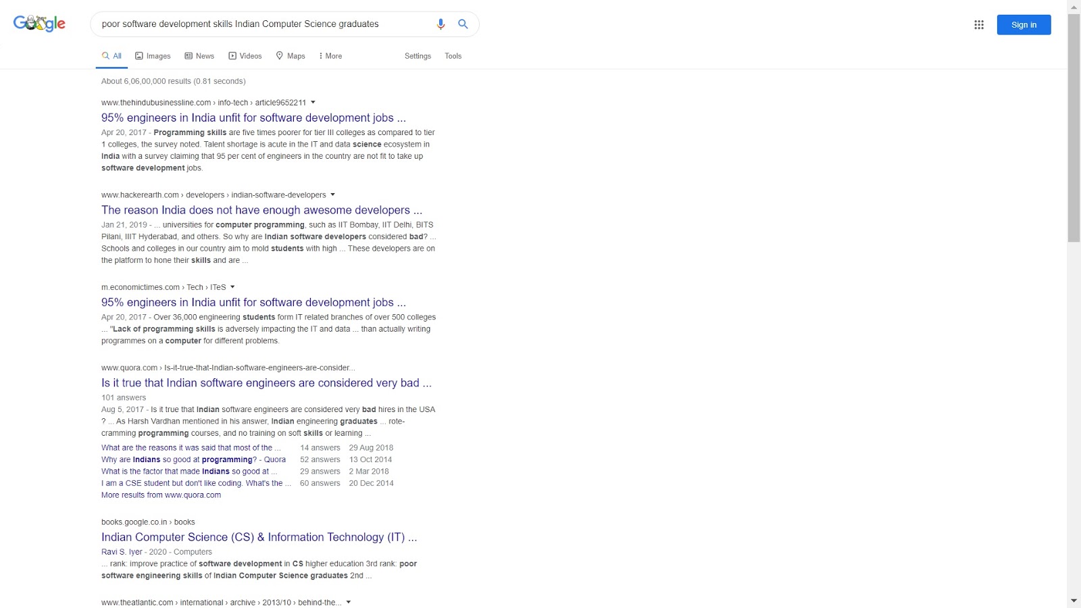
Task: Open "95% engineers in India unfit" article
Action: point(253,118)
